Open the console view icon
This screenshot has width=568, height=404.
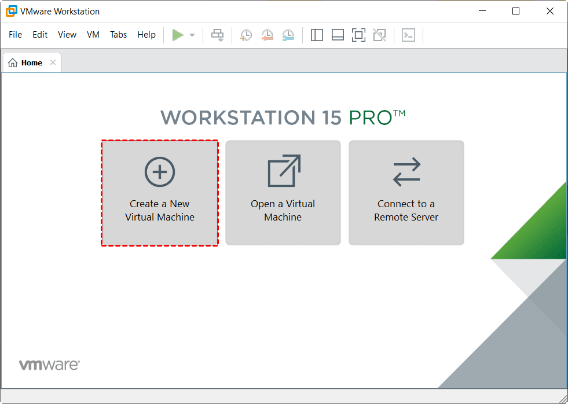(409, 35)
